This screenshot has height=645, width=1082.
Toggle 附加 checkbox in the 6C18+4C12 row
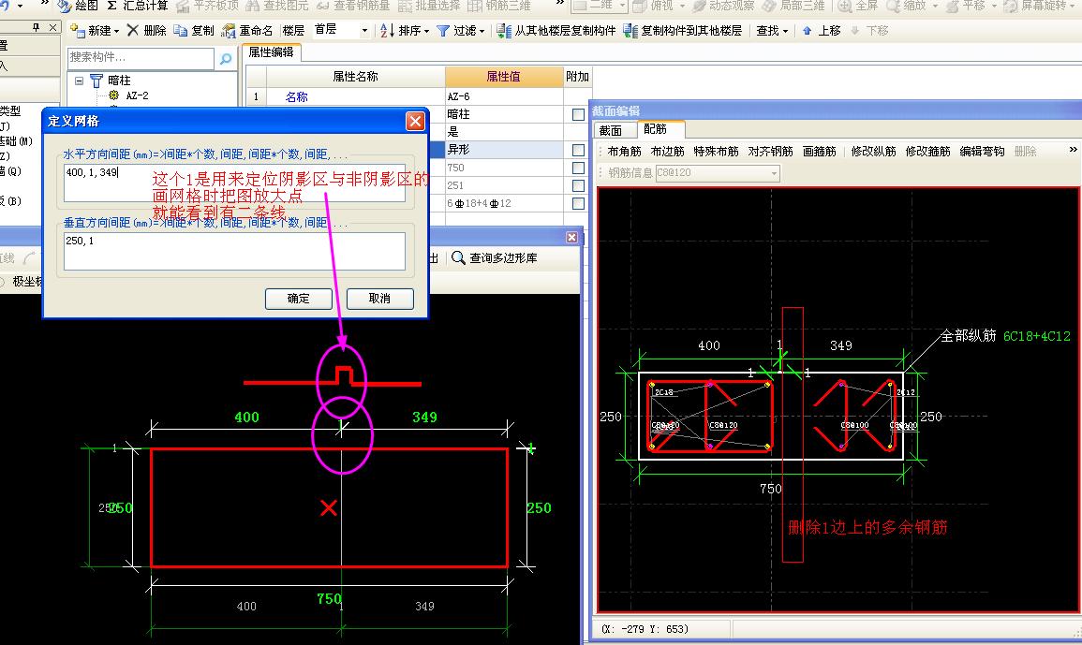[x=578, y=203]
